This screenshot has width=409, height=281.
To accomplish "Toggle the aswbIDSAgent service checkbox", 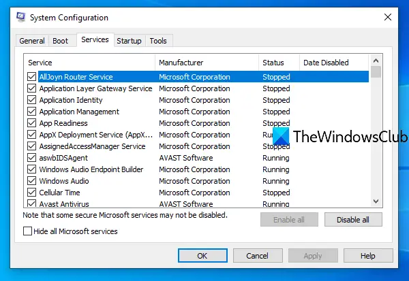I will tap(32, 158).
